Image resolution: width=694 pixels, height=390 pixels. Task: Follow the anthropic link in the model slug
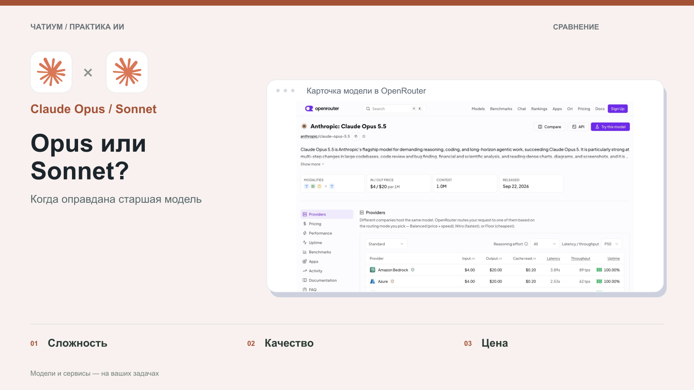coord(309,136)
